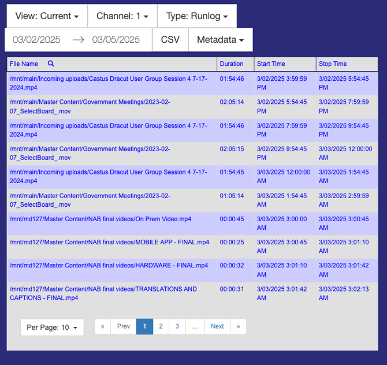The height and width of the screenshot is (365, 387).
Task: Click the Stop Time column header
Action: (332, 64)
